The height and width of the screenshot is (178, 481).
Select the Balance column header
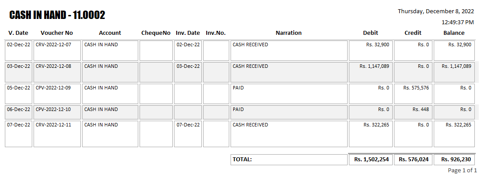click(454, 33)
